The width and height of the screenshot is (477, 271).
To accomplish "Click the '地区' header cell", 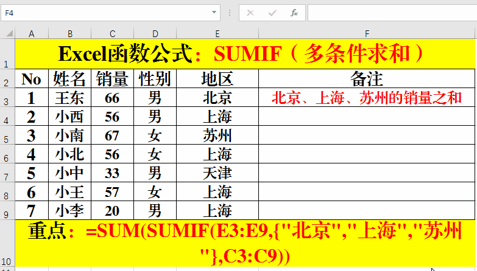I will pos(217,78).
